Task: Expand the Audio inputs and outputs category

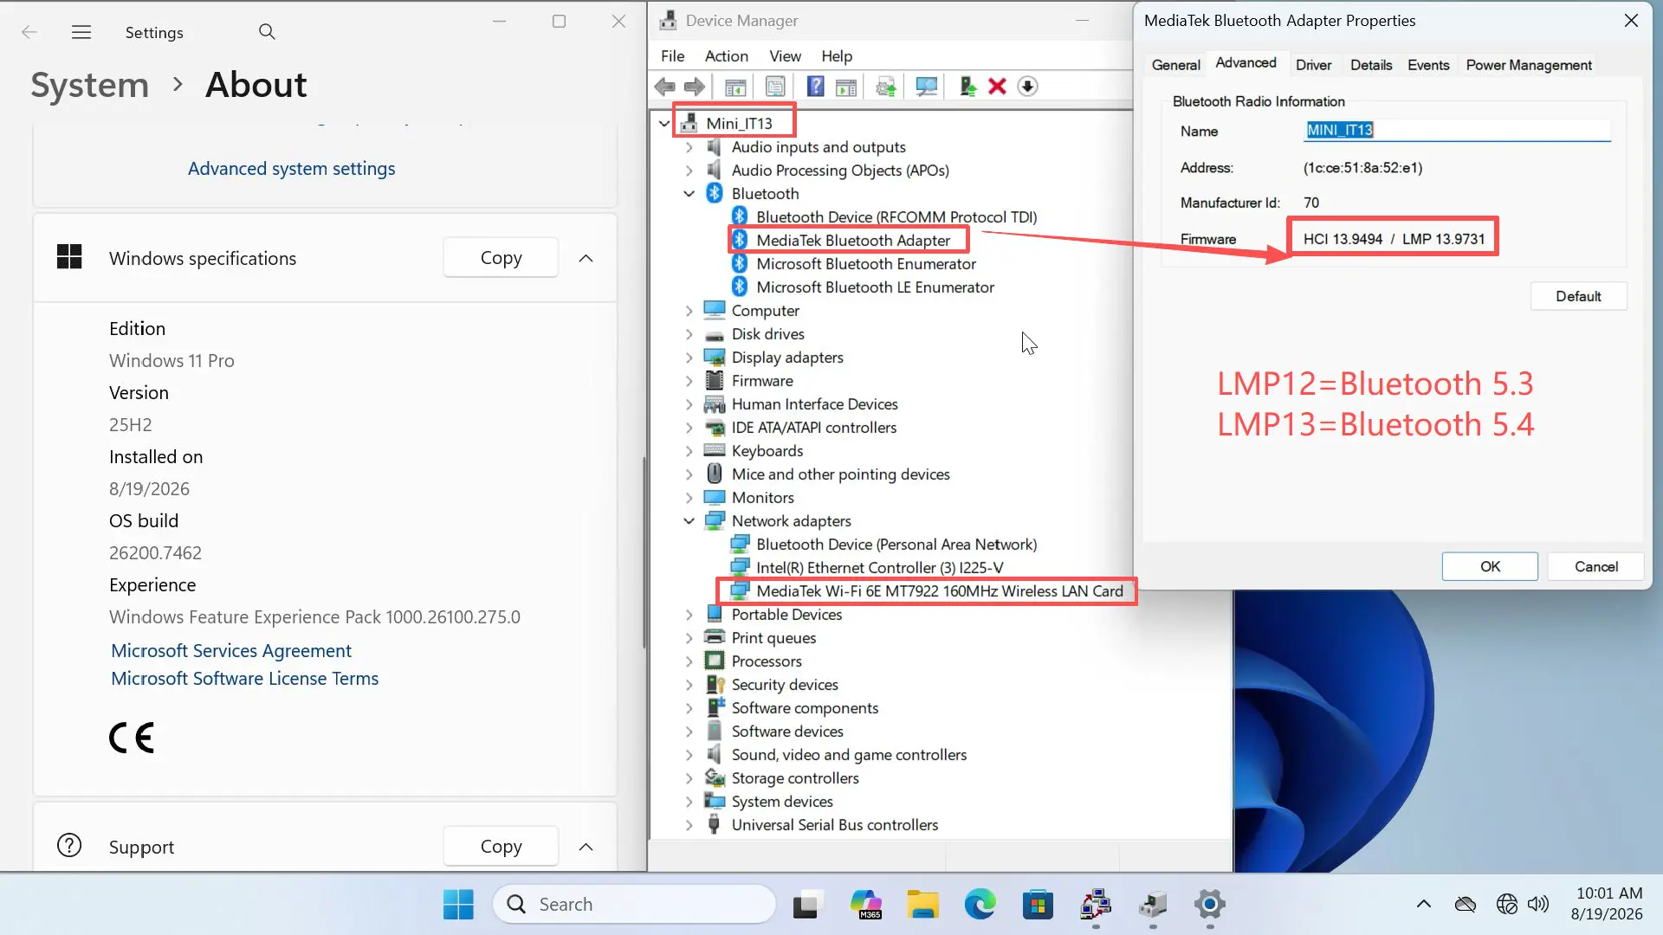Action: pyautogui.click(x=689, y=147)
